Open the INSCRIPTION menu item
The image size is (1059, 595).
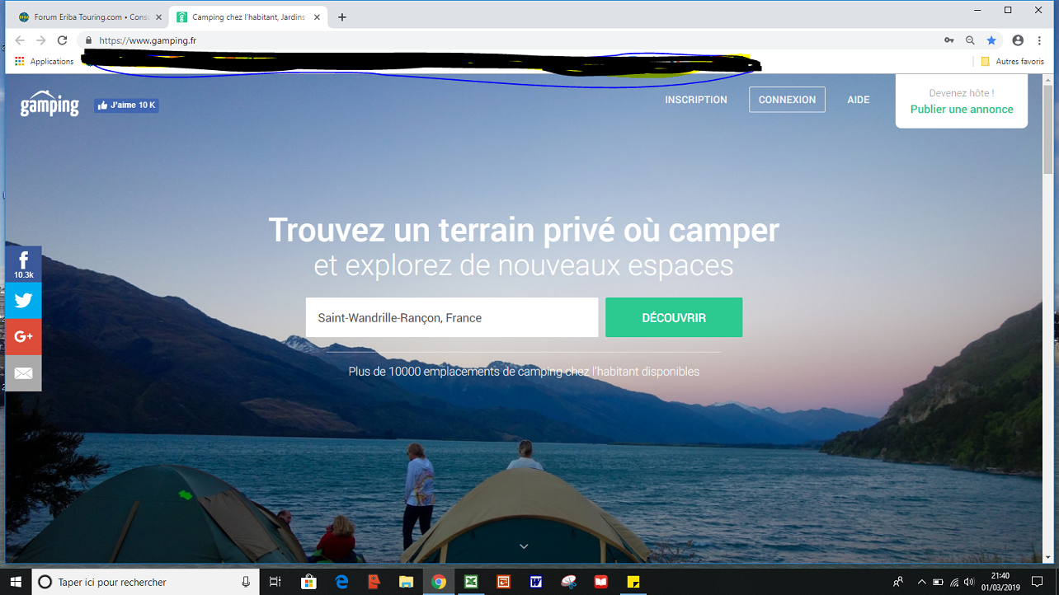point(696,100)
